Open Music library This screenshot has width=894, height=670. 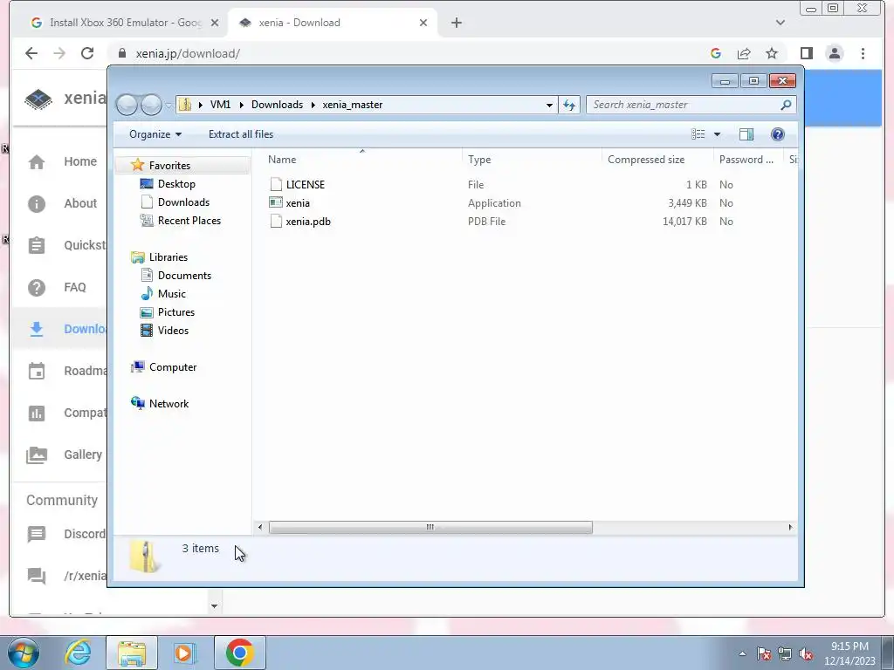tap(171, 293)
